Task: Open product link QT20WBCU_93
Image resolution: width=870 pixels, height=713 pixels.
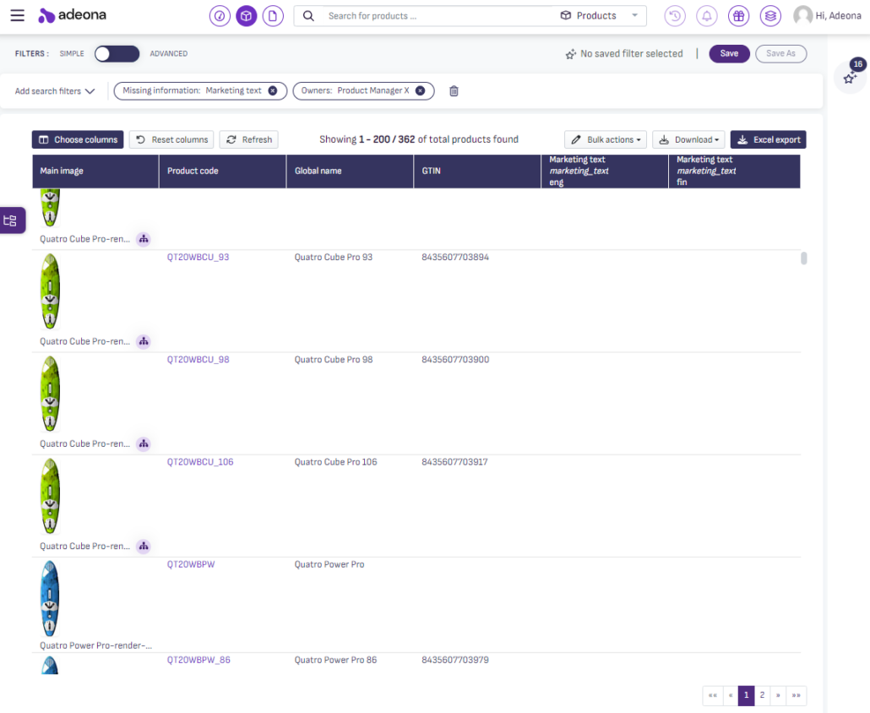Action: (x=198, y=257)
